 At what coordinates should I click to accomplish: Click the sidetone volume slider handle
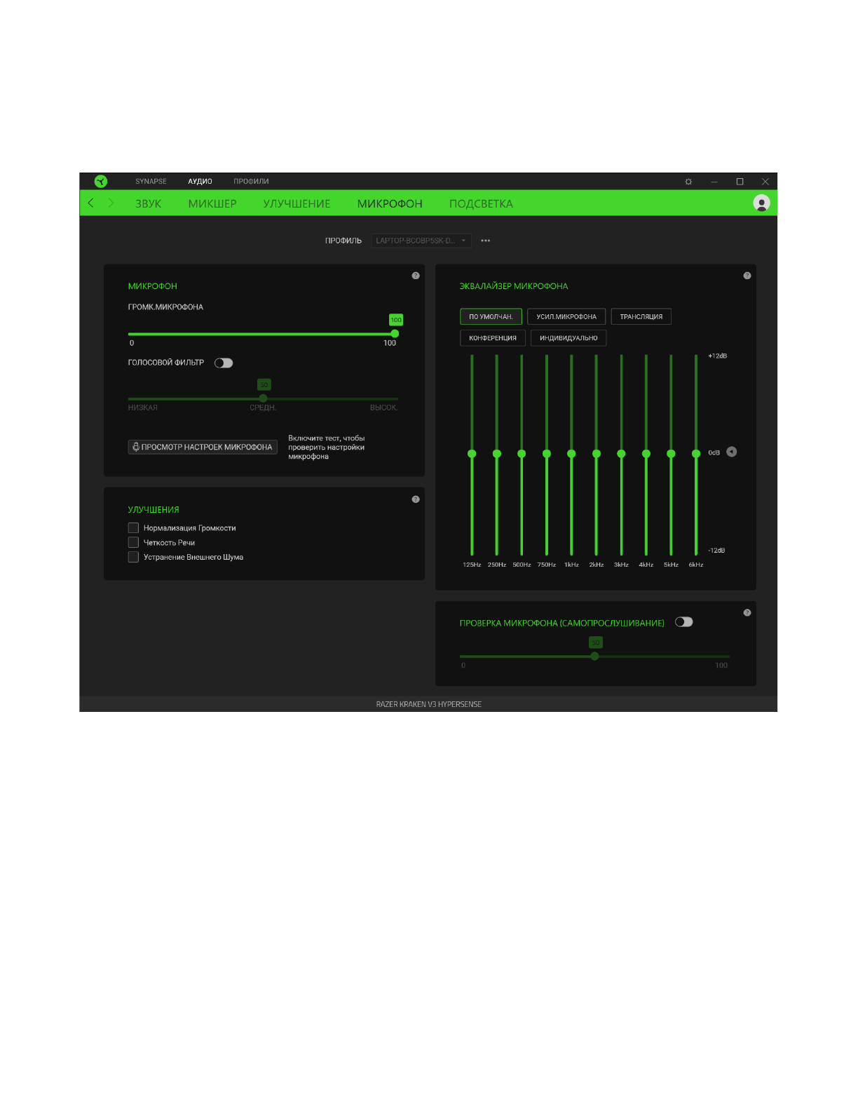595,656
